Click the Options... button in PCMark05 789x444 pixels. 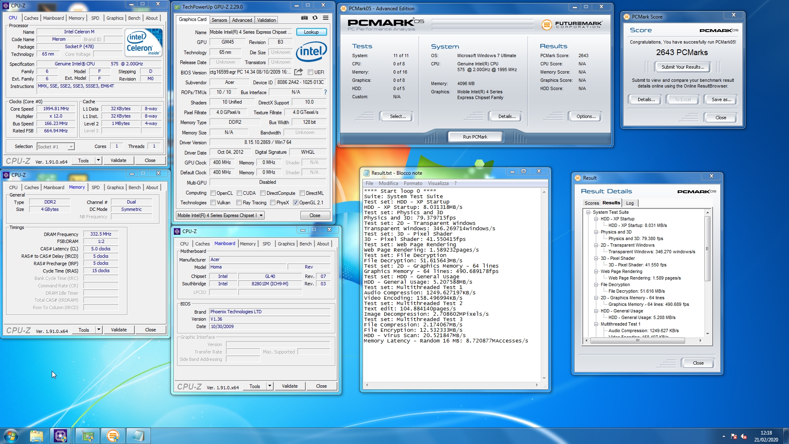586,117
